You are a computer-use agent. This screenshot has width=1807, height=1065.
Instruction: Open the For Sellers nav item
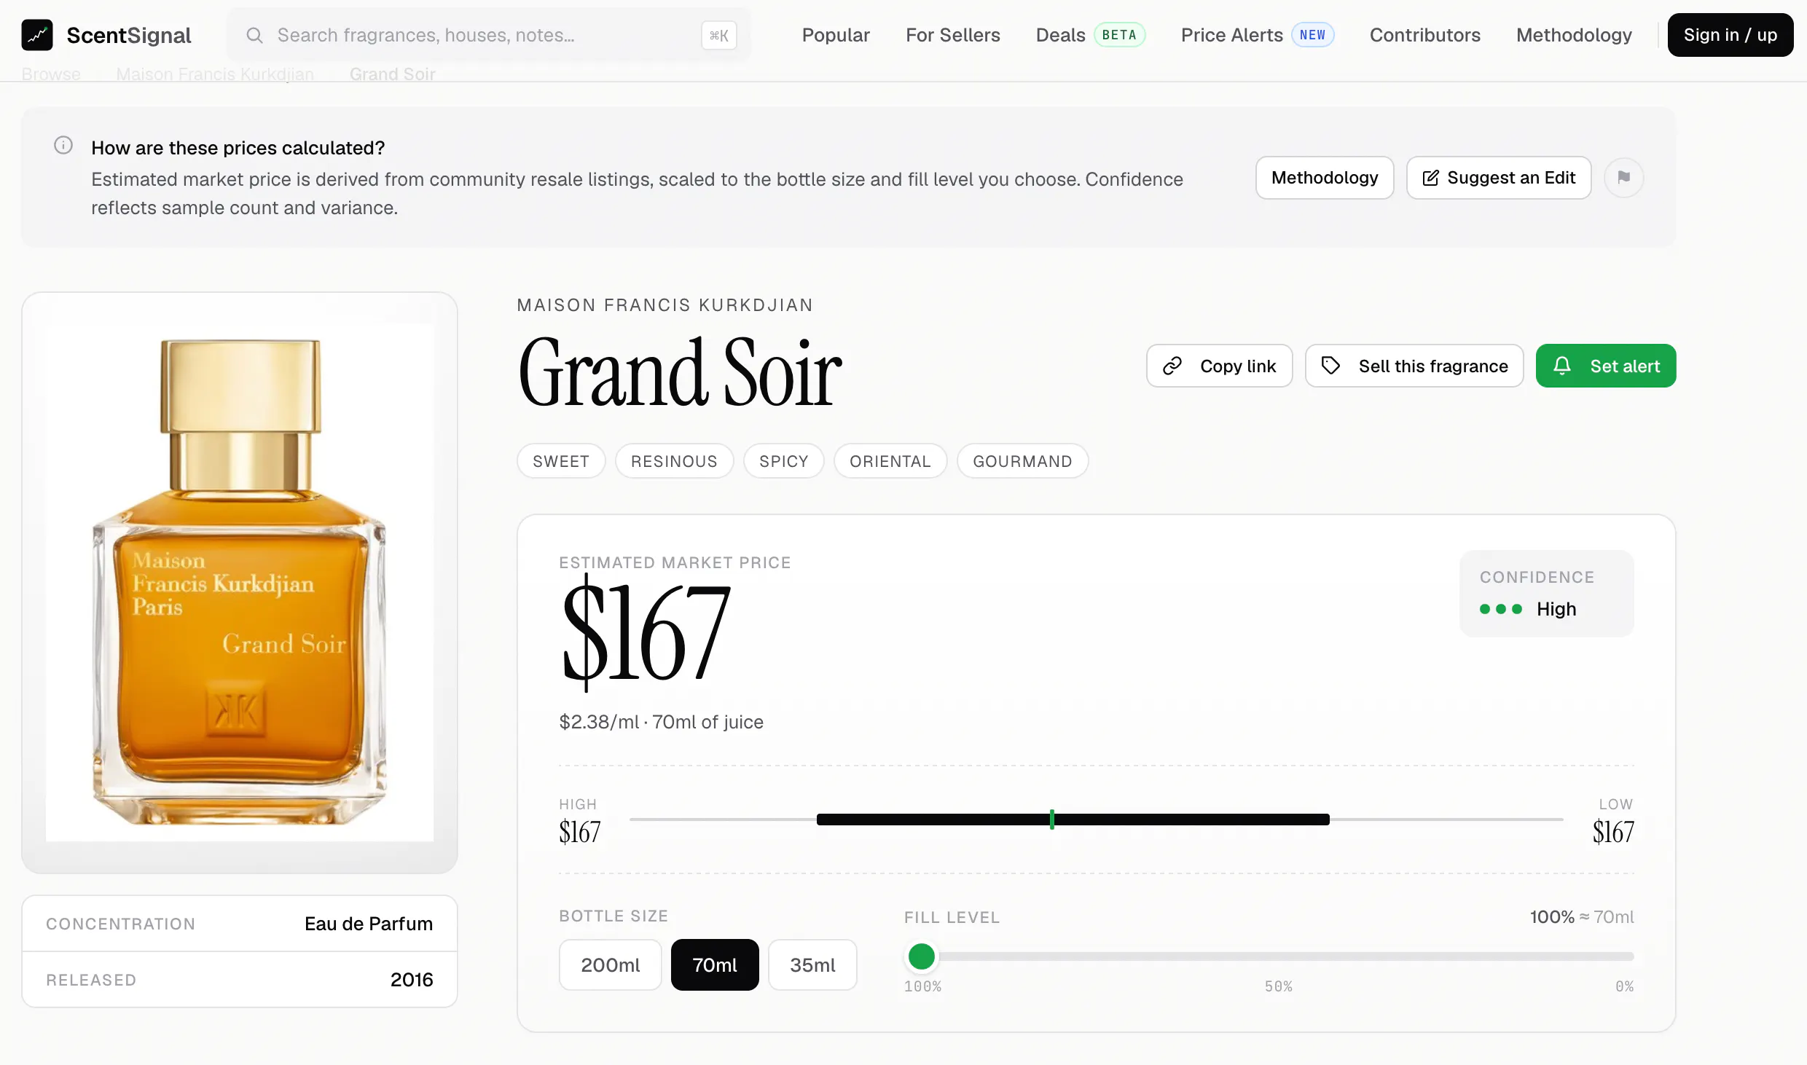click(953, 35)
